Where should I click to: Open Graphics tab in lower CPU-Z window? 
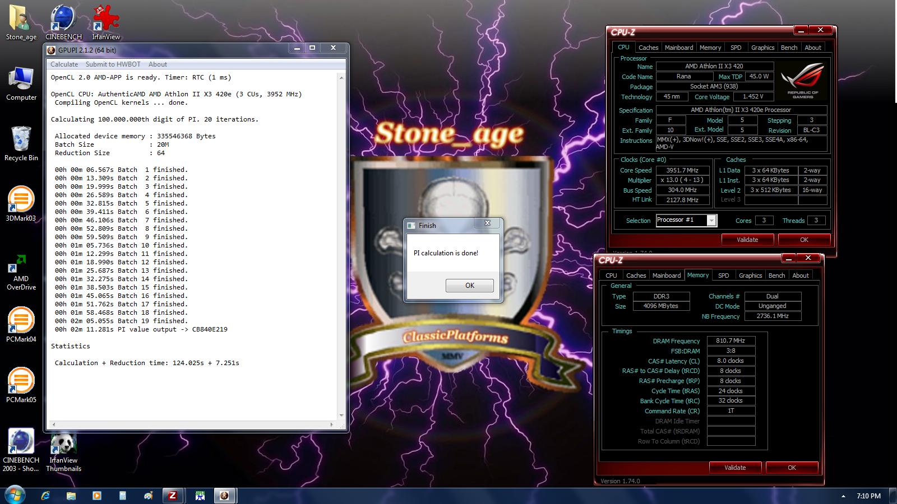[x=750, y=276]
